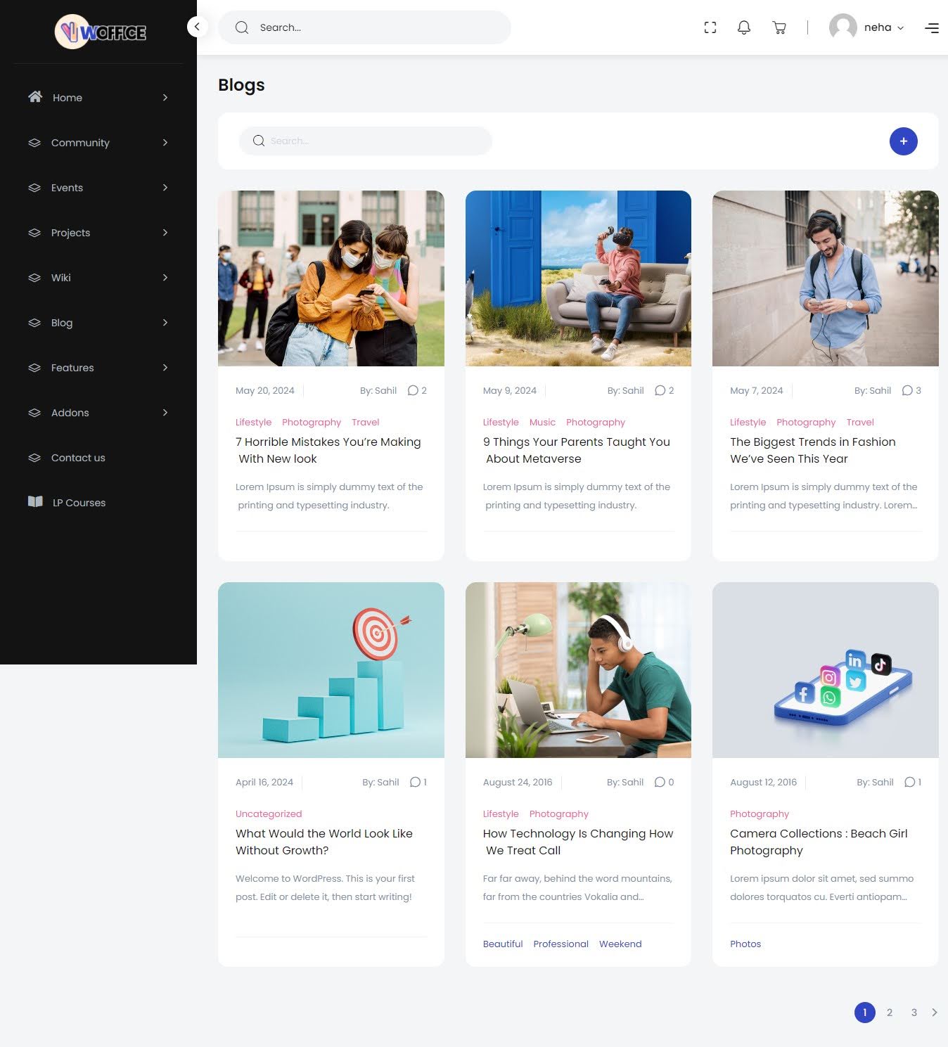Click the blue plus add-blog button
The image size is (948, 1047).
point(903,141)
